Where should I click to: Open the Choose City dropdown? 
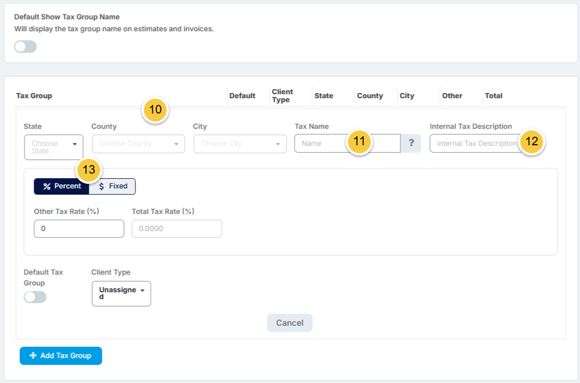tap(240, 144)
